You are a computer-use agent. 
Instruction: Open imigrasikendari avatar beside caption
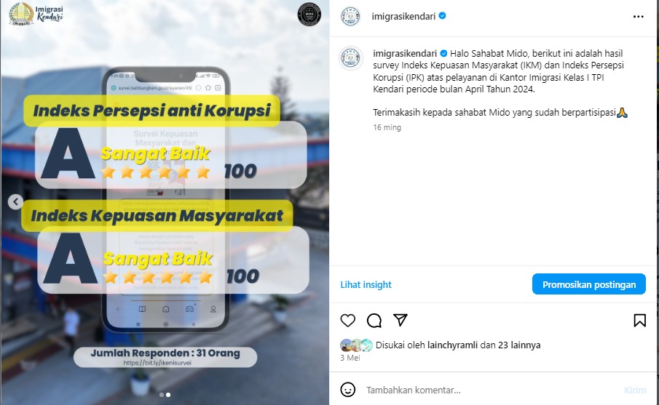click(x=351, y=58)
